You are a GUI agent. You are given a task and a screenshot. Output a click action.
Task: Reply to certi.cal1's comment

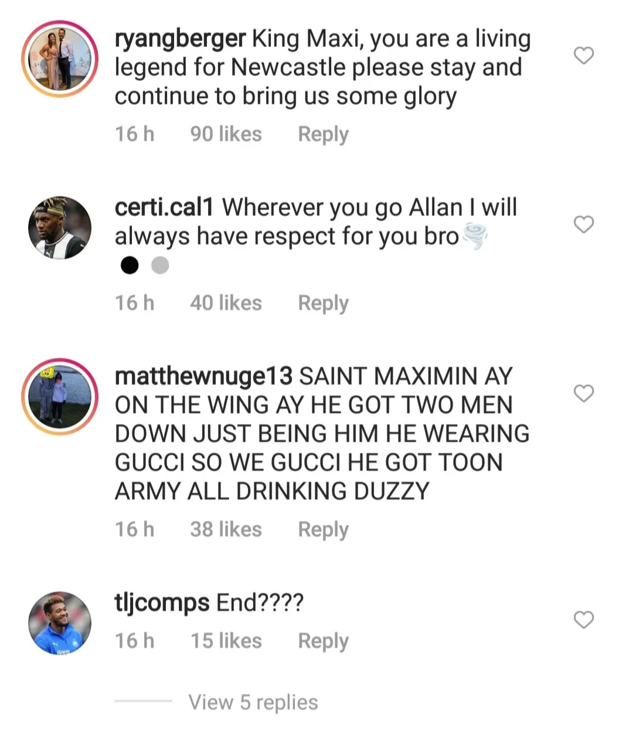coord(323,303)
